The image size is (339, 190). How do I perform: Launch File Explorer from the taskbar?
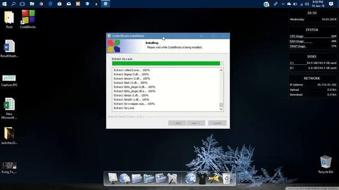tap(32, 4)
